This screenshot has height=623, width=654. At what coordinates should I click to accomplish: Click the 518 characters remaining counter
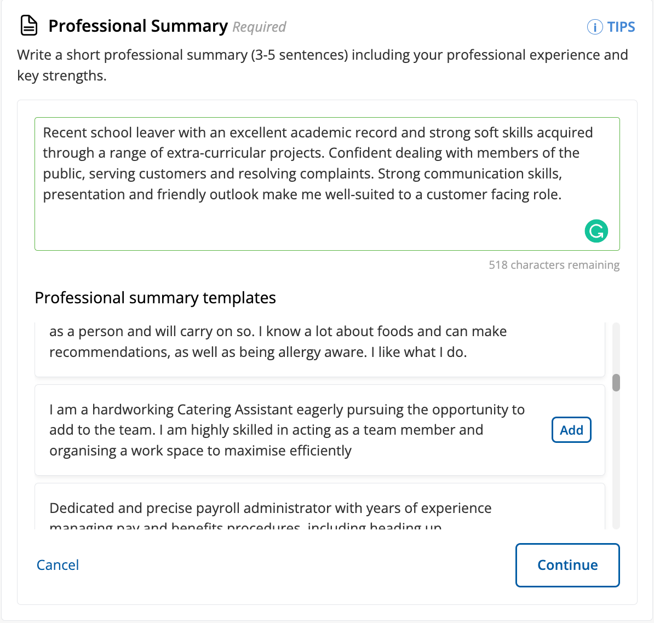554,264
